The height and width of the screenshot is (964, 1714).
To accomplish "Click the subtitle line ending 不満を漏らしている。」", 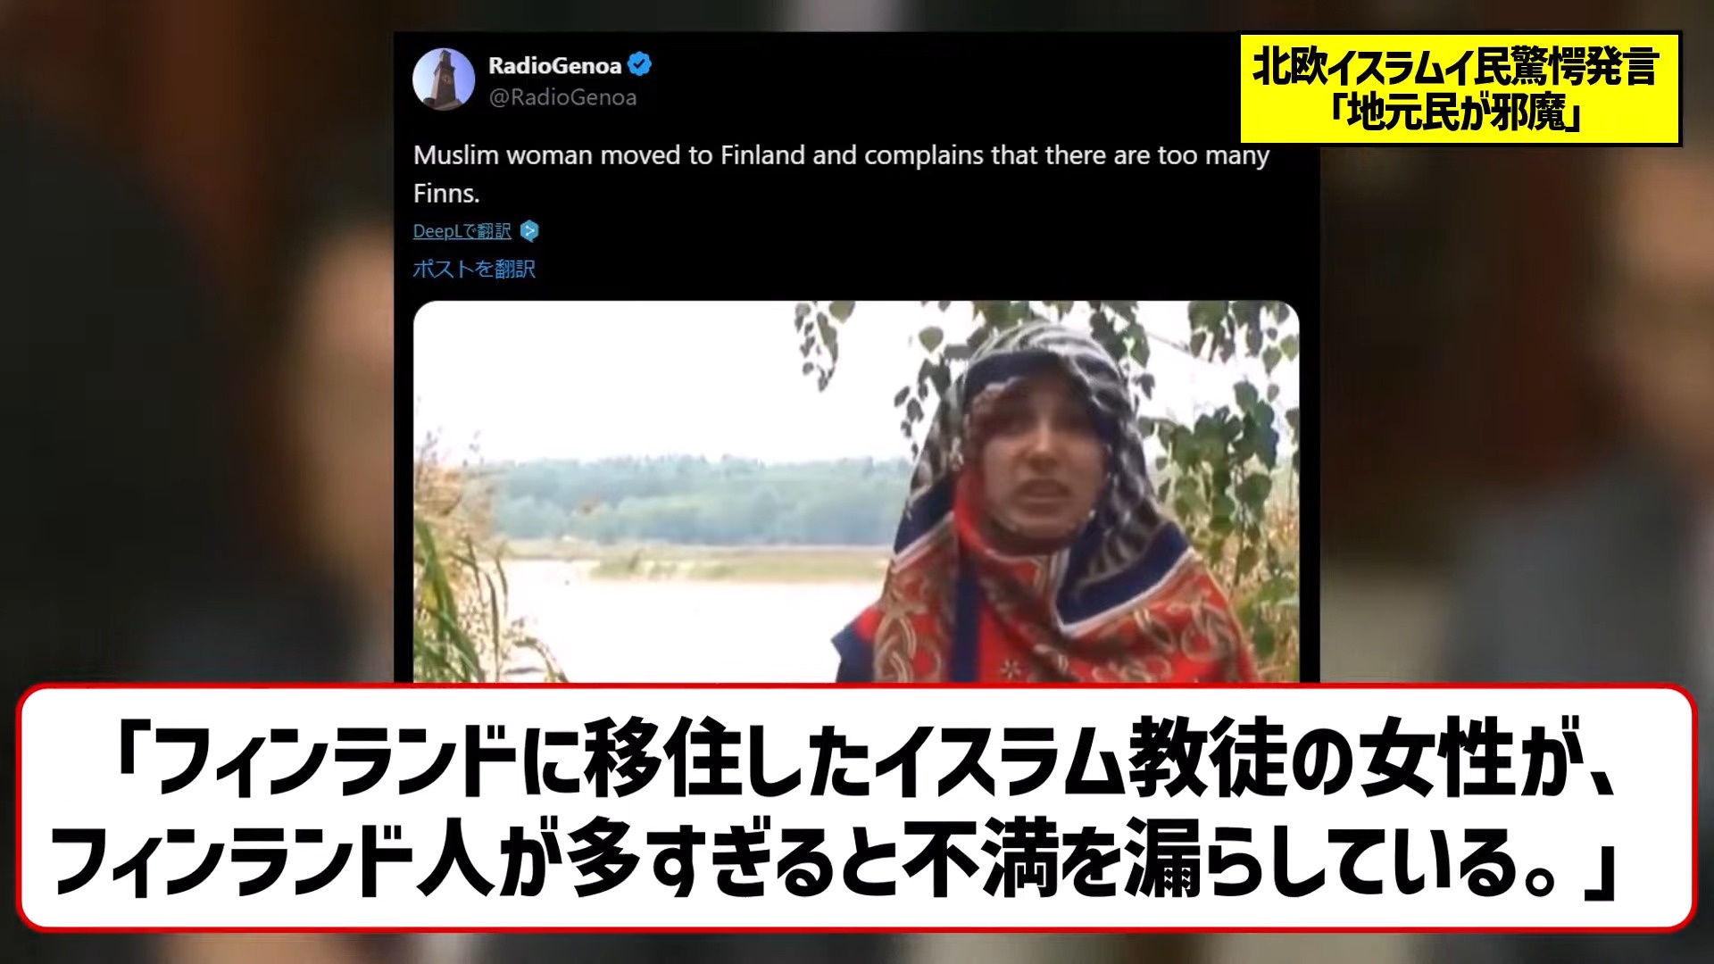I will (x=835, y=860).
